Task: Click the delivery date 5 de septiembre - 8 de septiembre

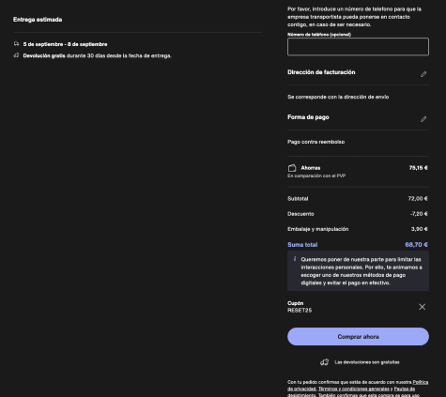Action: [65, 44]
